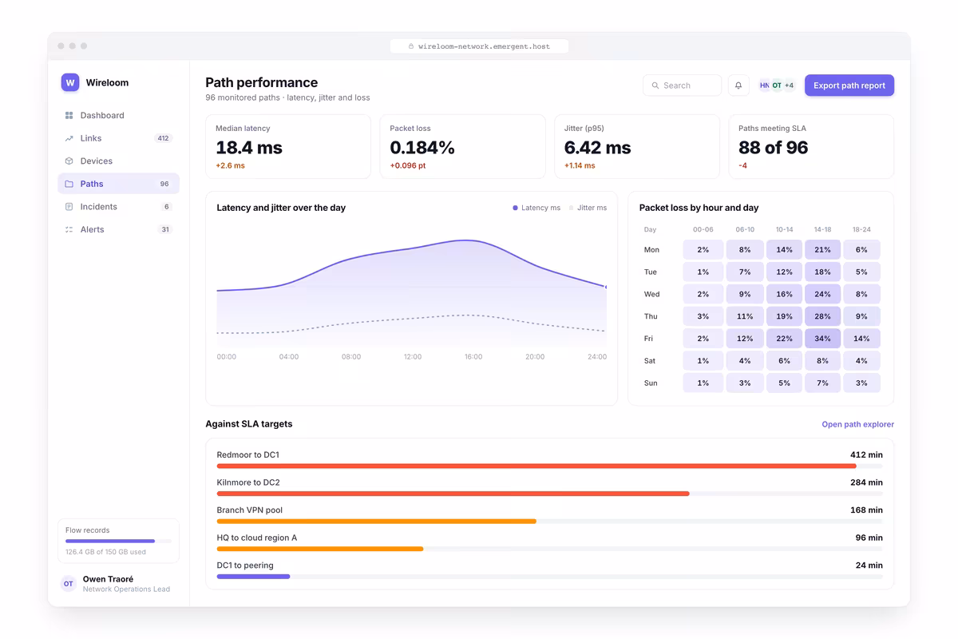Image resolution: width=958 pixels, height=639 pixels.
Task: Open the Paths meeting SLA card
Action: (811, 146)
